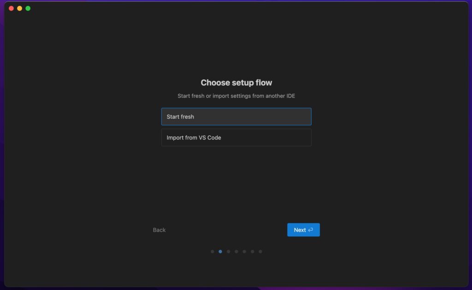The height and width of the screenshot is (290, 472).
Task: Click the Choose setup flow heading
Action: 236,83
